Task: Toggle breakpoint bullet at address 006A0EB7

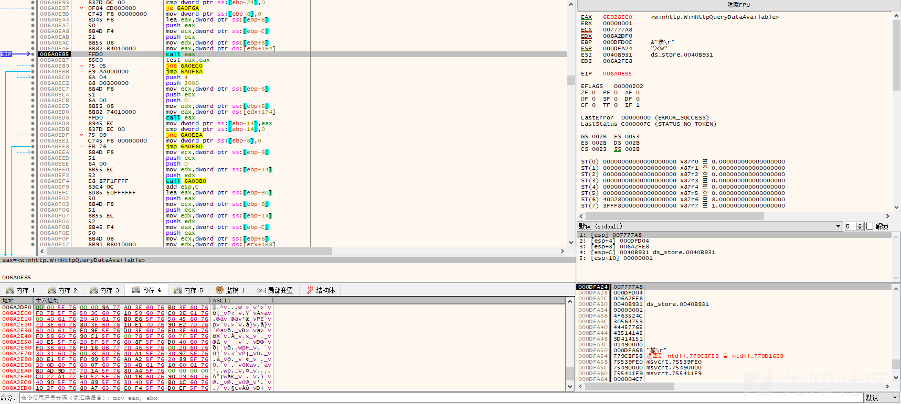Action: coord(33,60)
